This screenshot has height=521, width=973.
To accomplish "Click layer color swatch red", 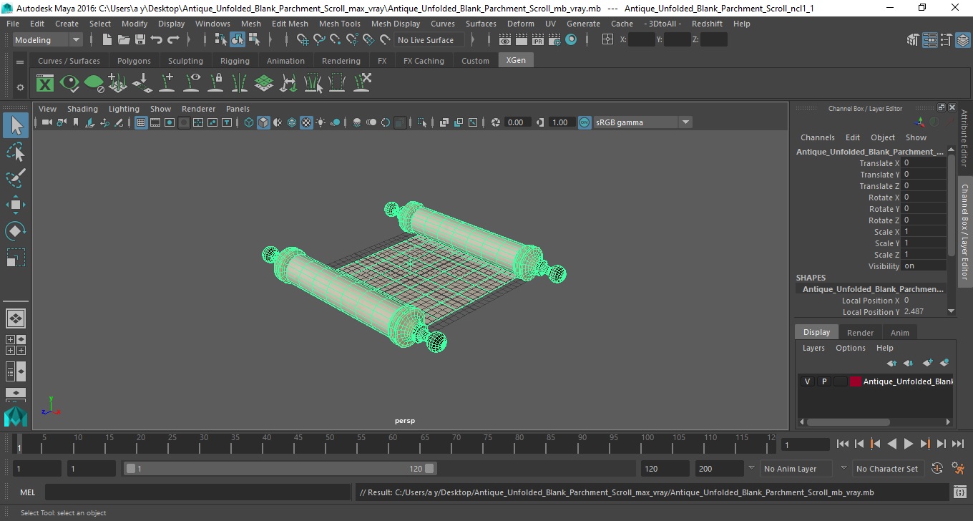I will (x=855, y=381).
